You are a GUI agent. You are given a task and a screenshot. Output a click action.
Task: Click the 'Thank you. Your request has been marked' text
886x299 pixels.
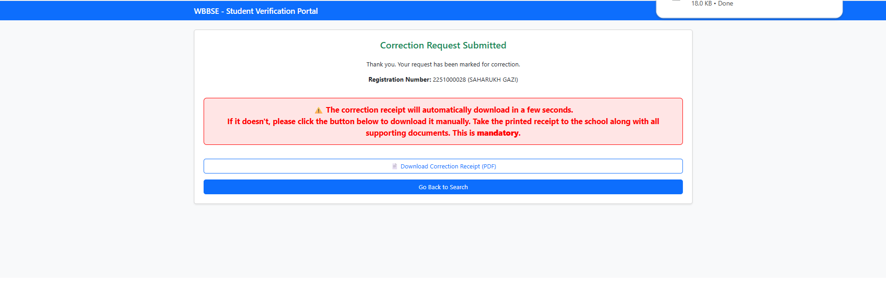443,65
